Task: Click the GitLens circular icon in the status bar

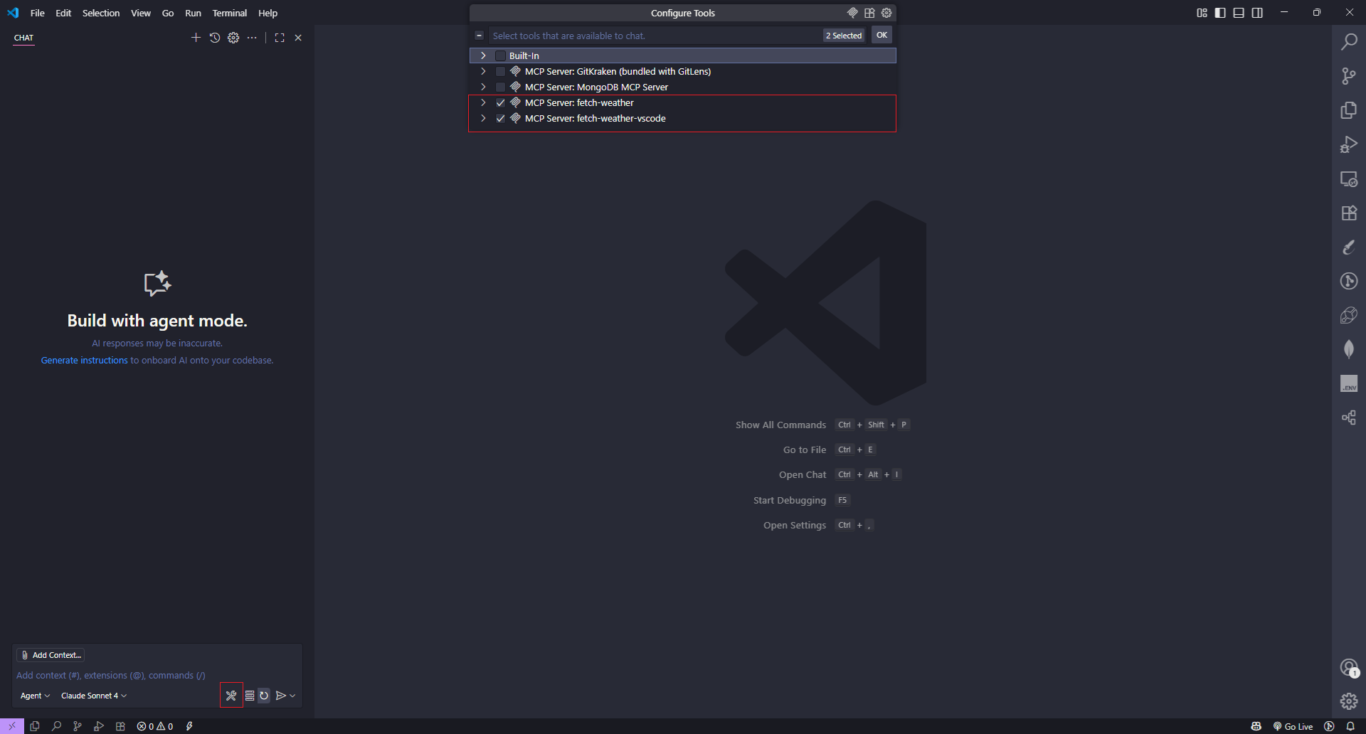Action: tap(1329, 726)
